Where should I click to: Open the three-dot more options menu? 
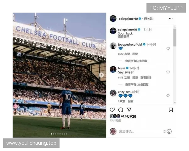click(171, 19)
